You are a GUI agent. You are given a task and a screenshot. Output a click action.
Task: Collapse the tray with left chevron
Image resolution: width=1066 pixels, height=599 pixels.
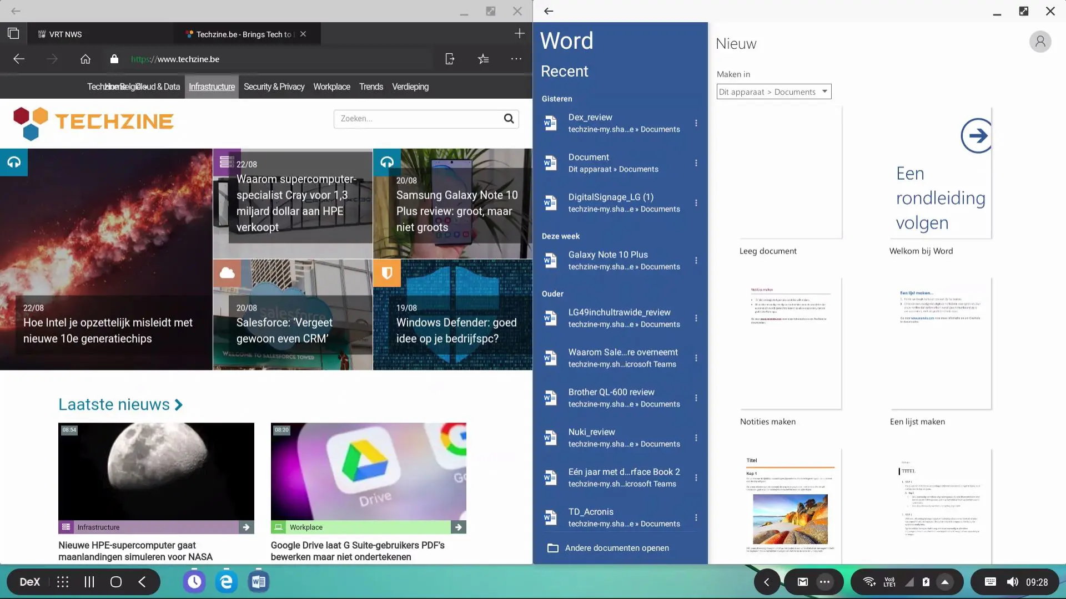pos(767,582)
